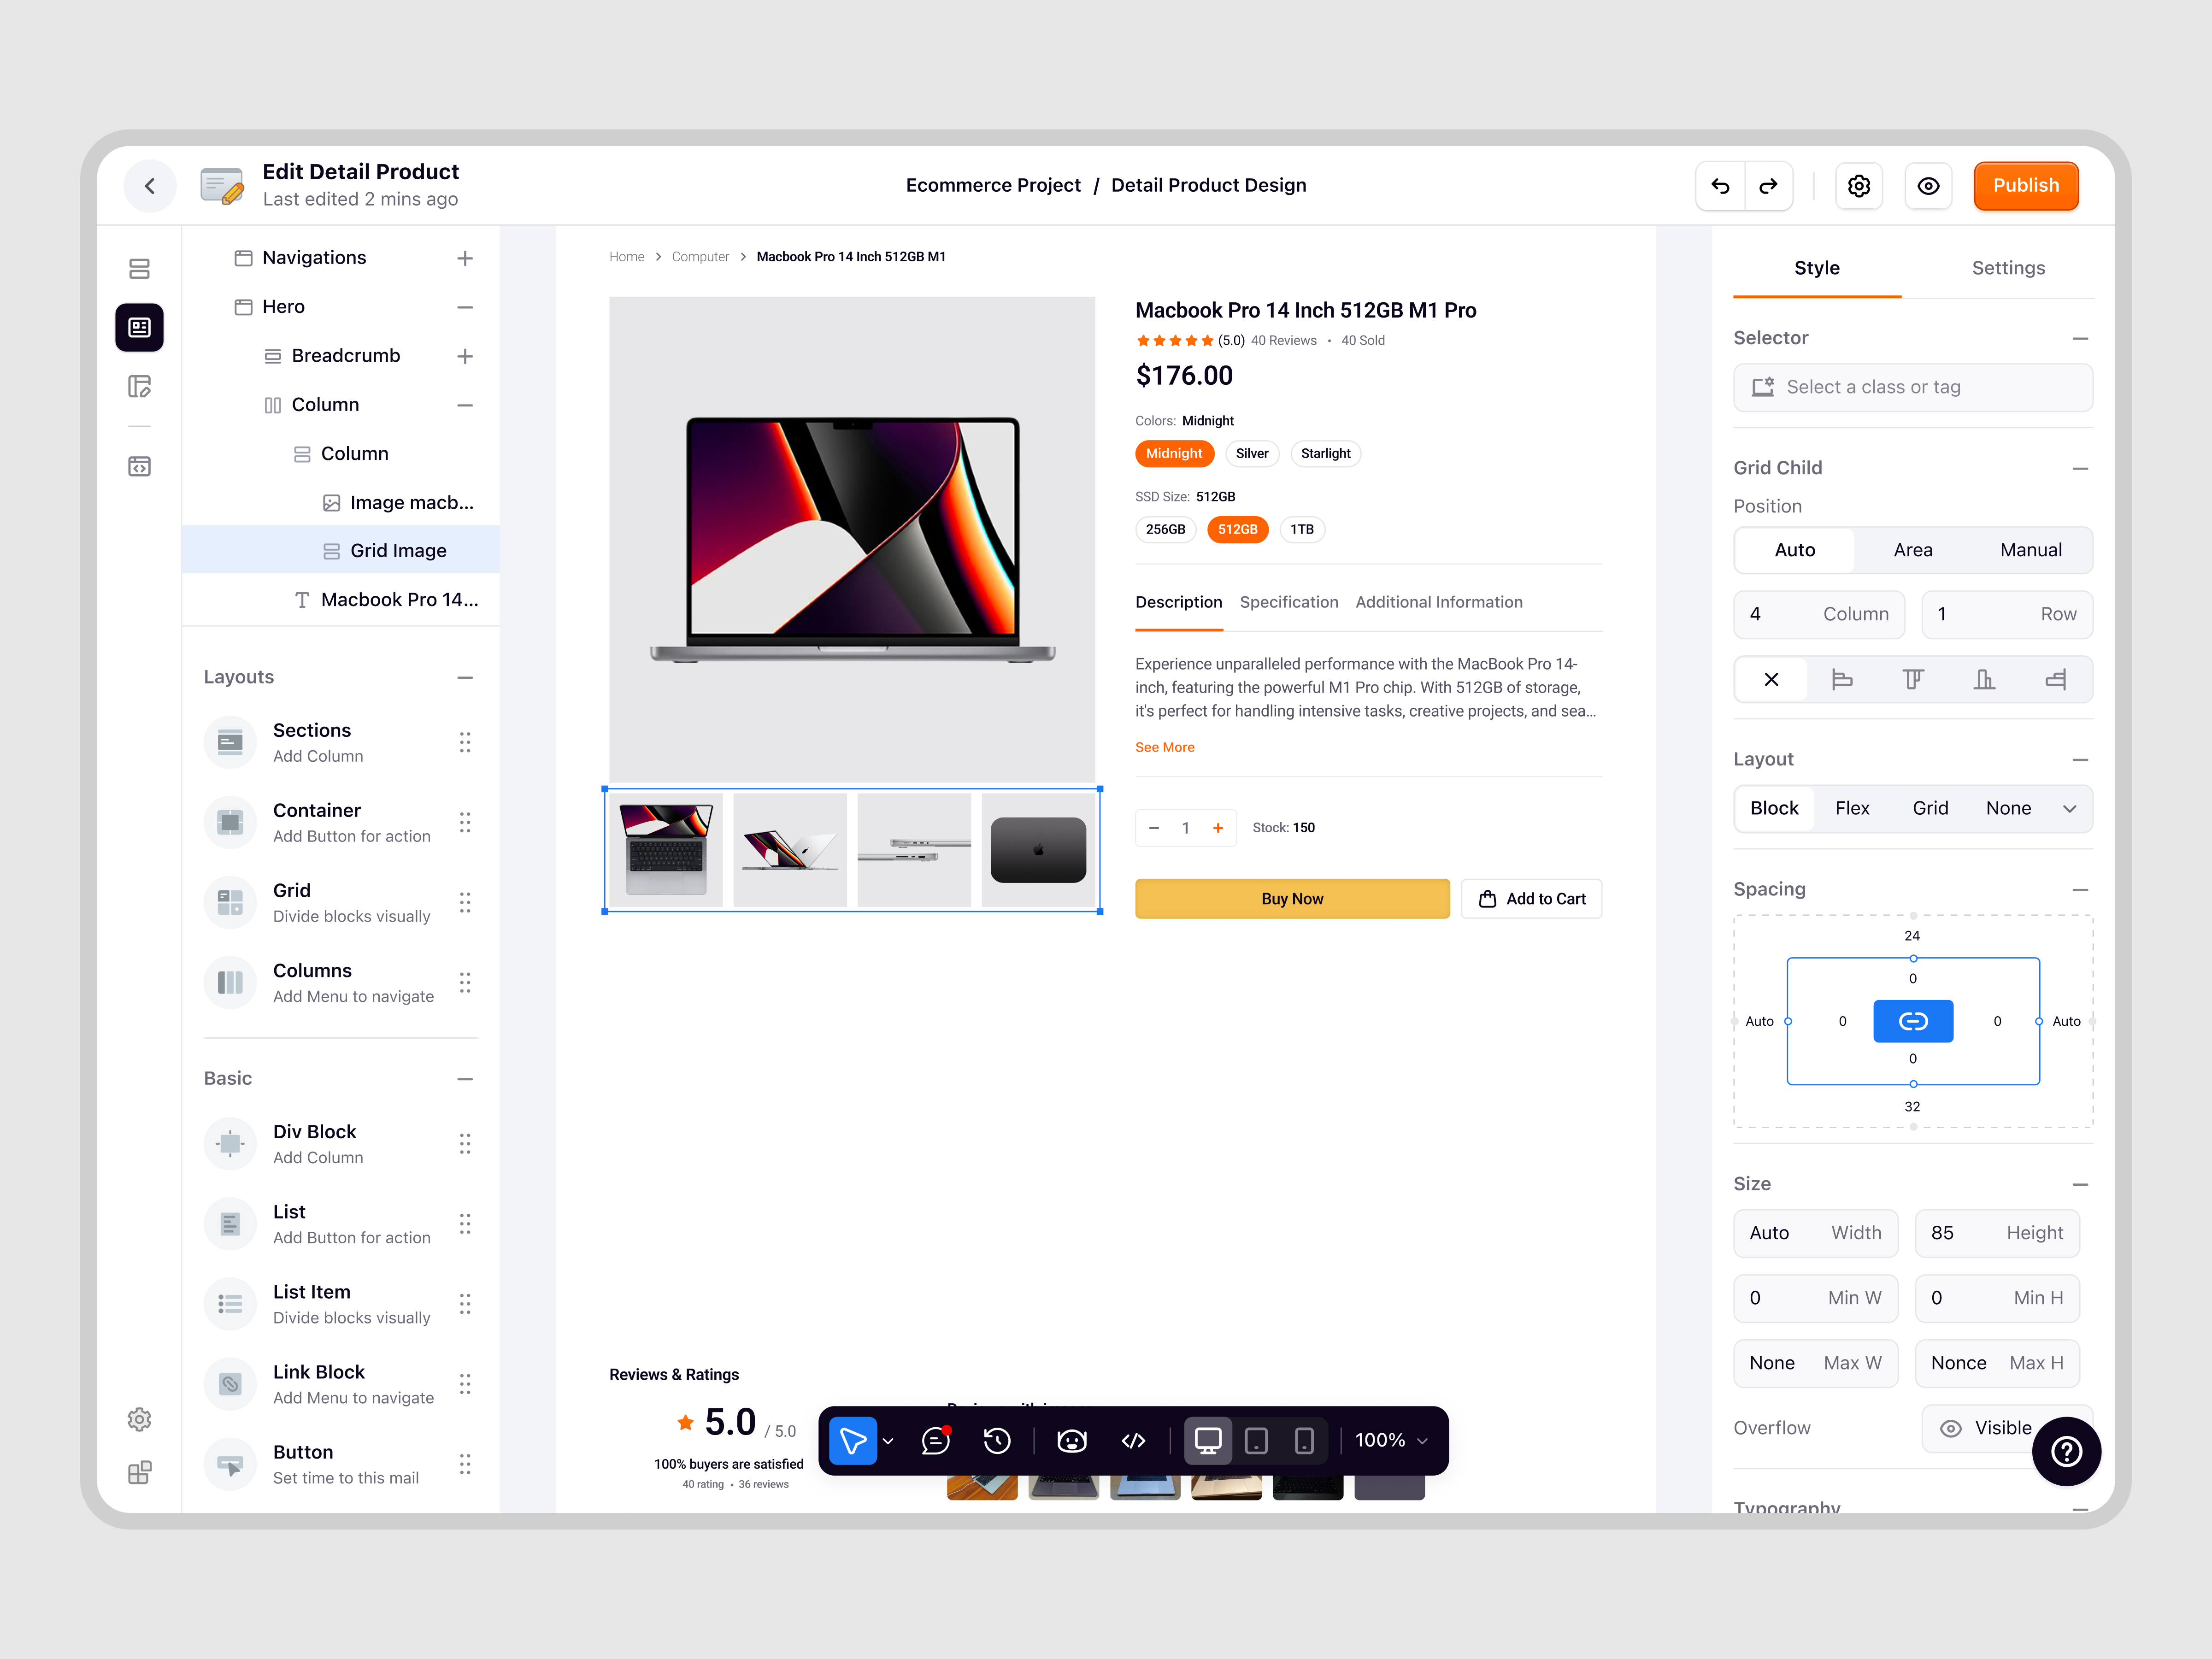Screen dimensions: 2212x1659
Task: Choose align top icon in alignment row
Action: (1913, 680)
